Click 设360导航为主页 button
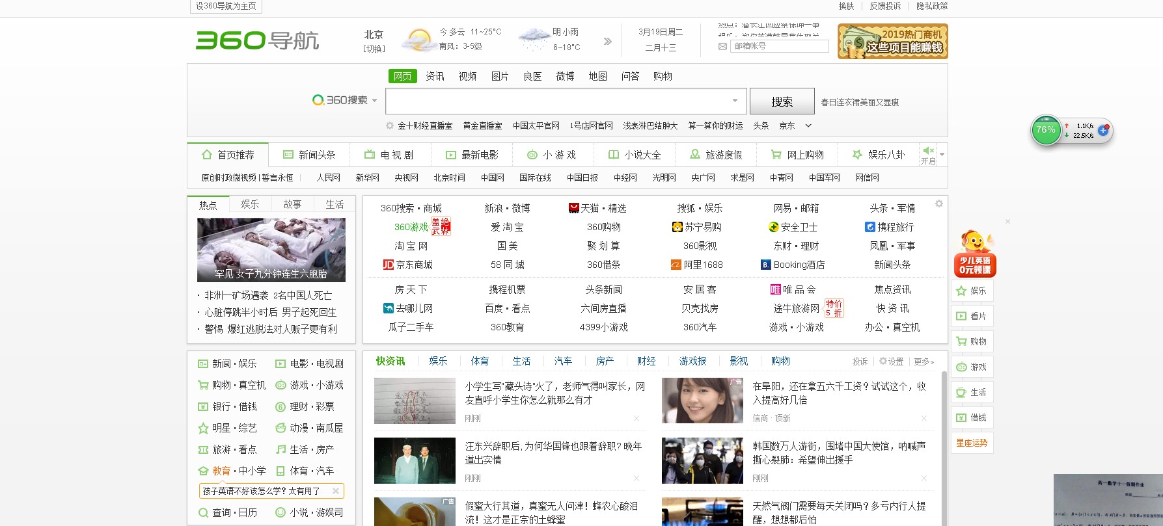 pos(226,6)
